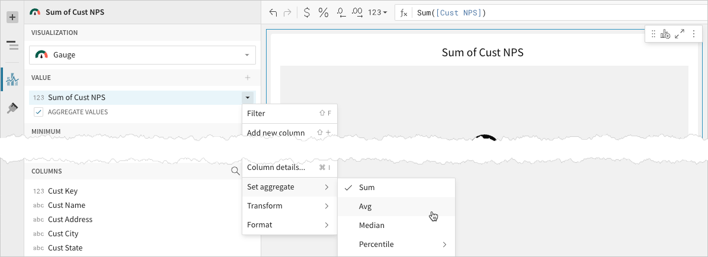Open chart's three-dot more menu
The image size is (708, 257).
[x=693, y=34]
